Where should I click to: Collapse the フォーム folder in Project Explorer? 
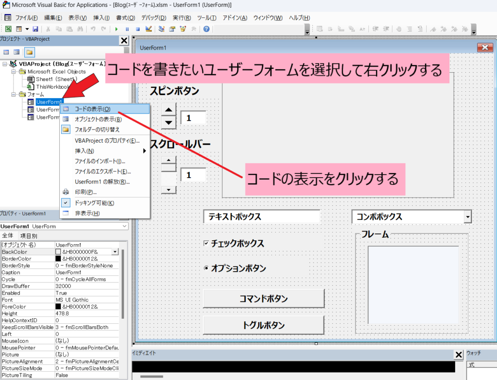click(x=14, y=94)
